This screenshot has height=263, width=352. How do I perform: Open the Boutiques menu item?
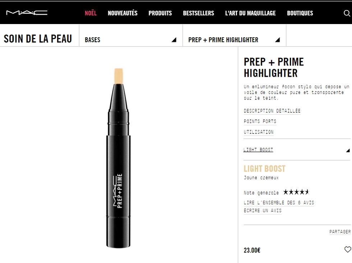pyautogui.click(x=300, y=13)
